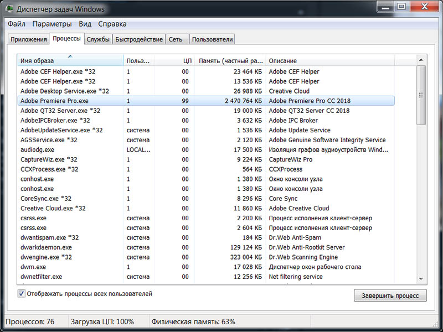Sort by the ЦП column header
443x332 pixels.
174,60
